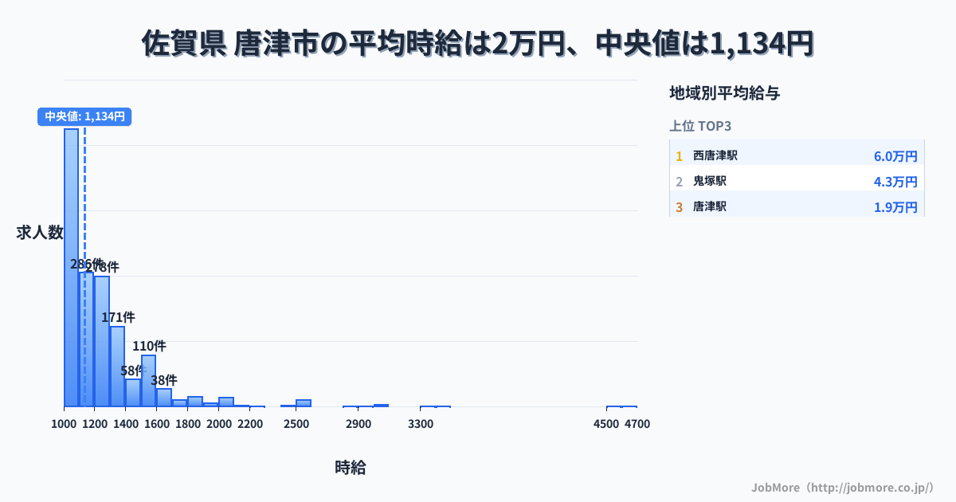The height and width of the screenshot is (502, 956).
Task: Click the JobMore URL credit at bottom right
Action: [x=842, y=487]
